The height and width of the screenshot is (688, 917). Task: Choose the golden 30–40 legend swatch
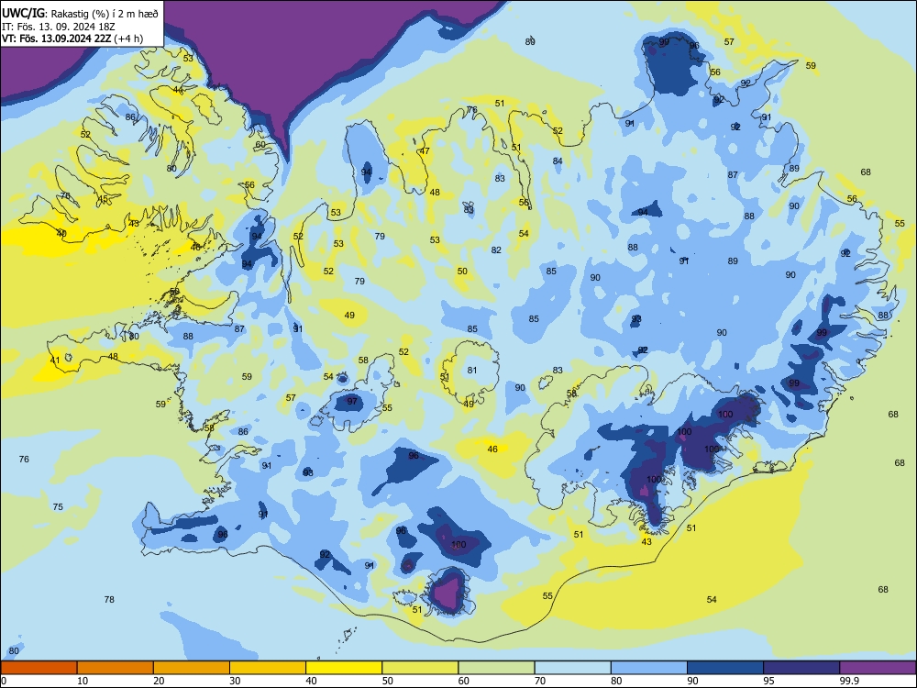click(x=268, y=668)
